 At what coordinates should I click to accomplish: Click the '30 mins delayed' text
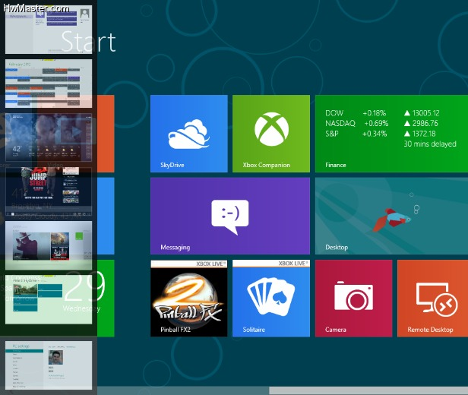430,144
